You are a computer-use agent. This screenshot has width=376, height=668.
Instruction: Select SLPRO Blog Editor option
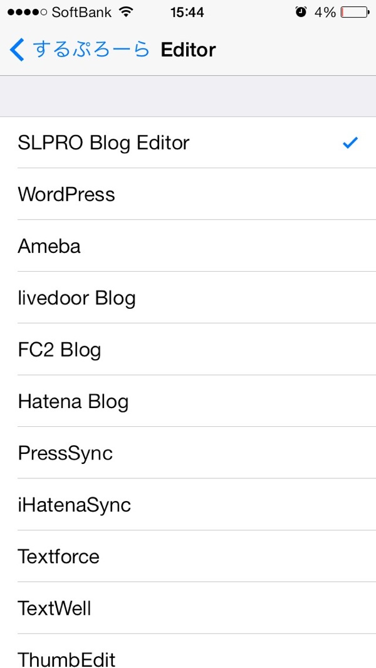click(188, 143)
